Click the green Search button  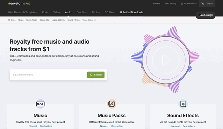(96, 75)
